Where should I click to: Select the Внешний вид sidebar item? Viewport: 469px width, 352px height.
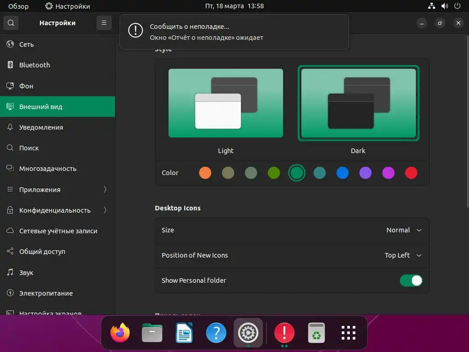[57, 106]
